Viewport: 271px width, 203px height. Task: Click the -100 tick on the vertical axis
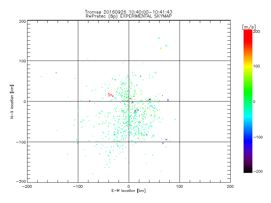click(x=21, y=142)
